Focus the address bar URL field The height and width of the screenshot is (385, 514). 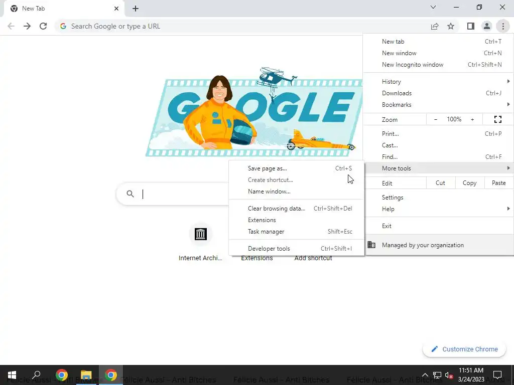[242, 26]
